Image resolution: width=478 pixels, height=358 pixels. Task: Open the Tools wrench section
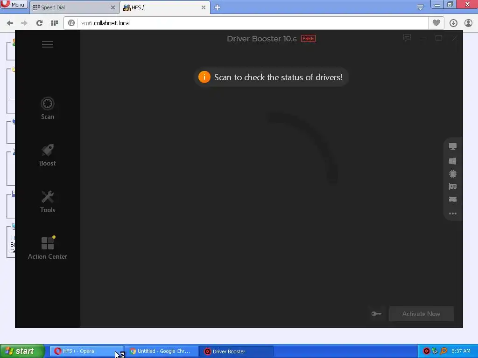click(x=48, y=201)
